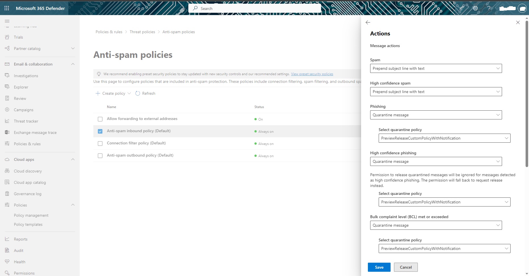Click the Review clipboard icon
The width and height of the screenshot is (529, 276).
coord(7,98)
